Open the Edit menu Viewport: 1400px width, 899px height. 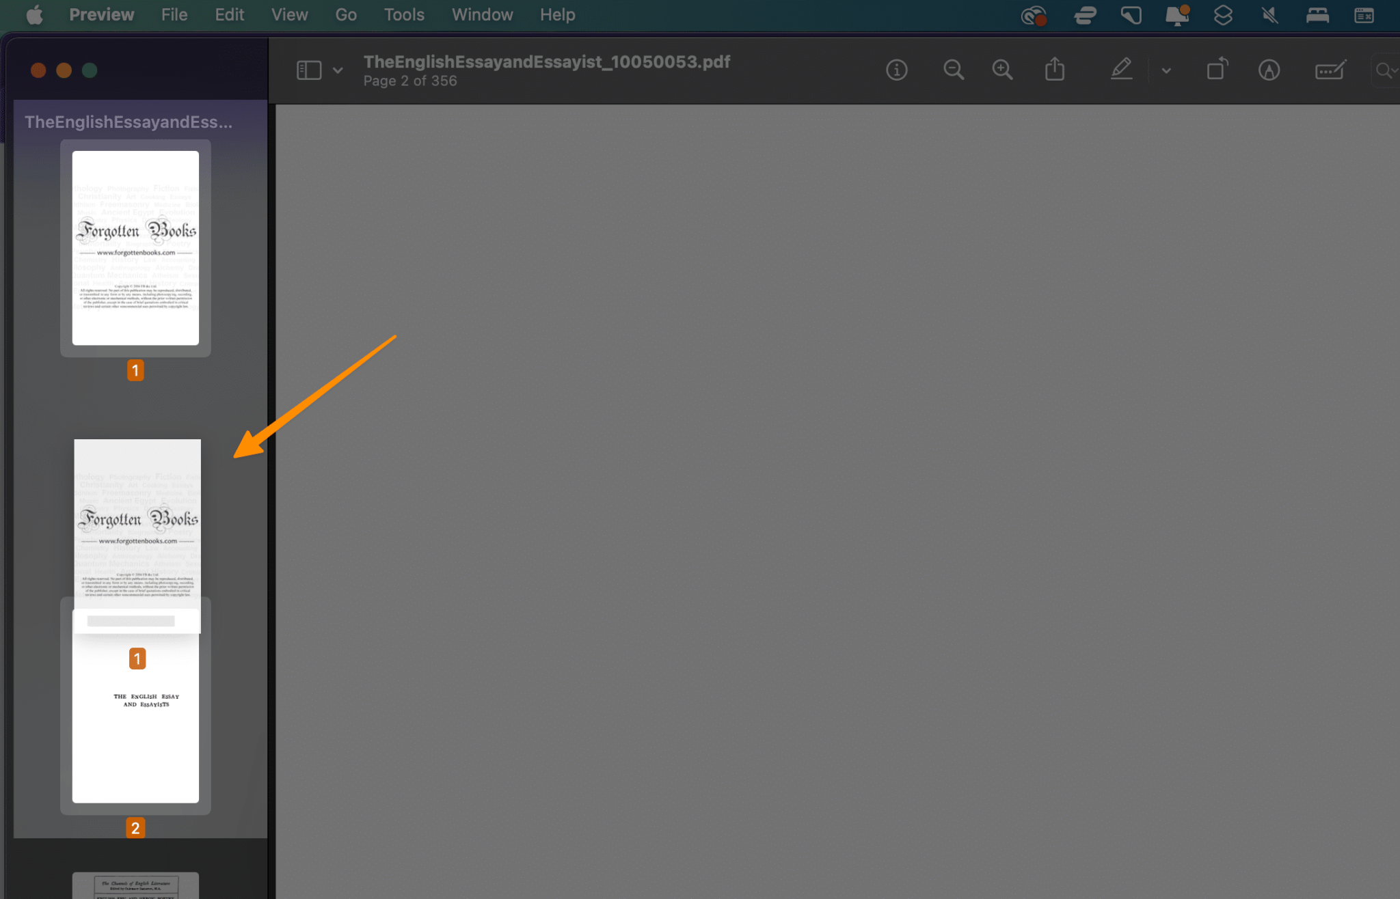pyautogui.click(x=229, y=14)
